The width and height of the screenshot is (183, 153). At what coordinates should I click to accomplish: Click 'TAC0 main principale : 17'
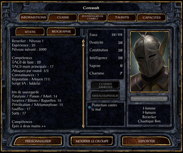click(33, 67)
